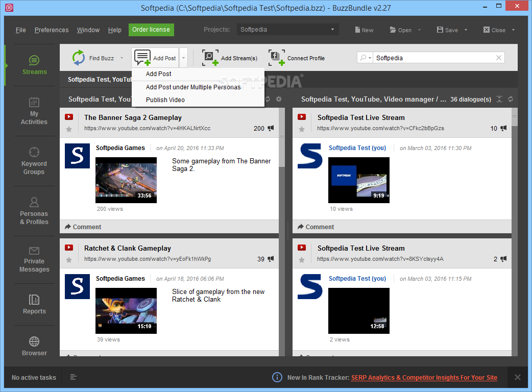Viewport: 532px width, 392px height.
Task: Click the Close project button
Action: pos(494,30)
